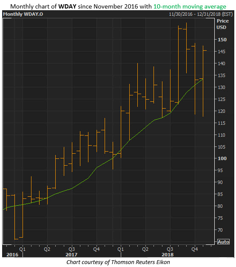Click the last Q4 label on the axis
This screenshot has height=267, width=236.
point(195,249)
